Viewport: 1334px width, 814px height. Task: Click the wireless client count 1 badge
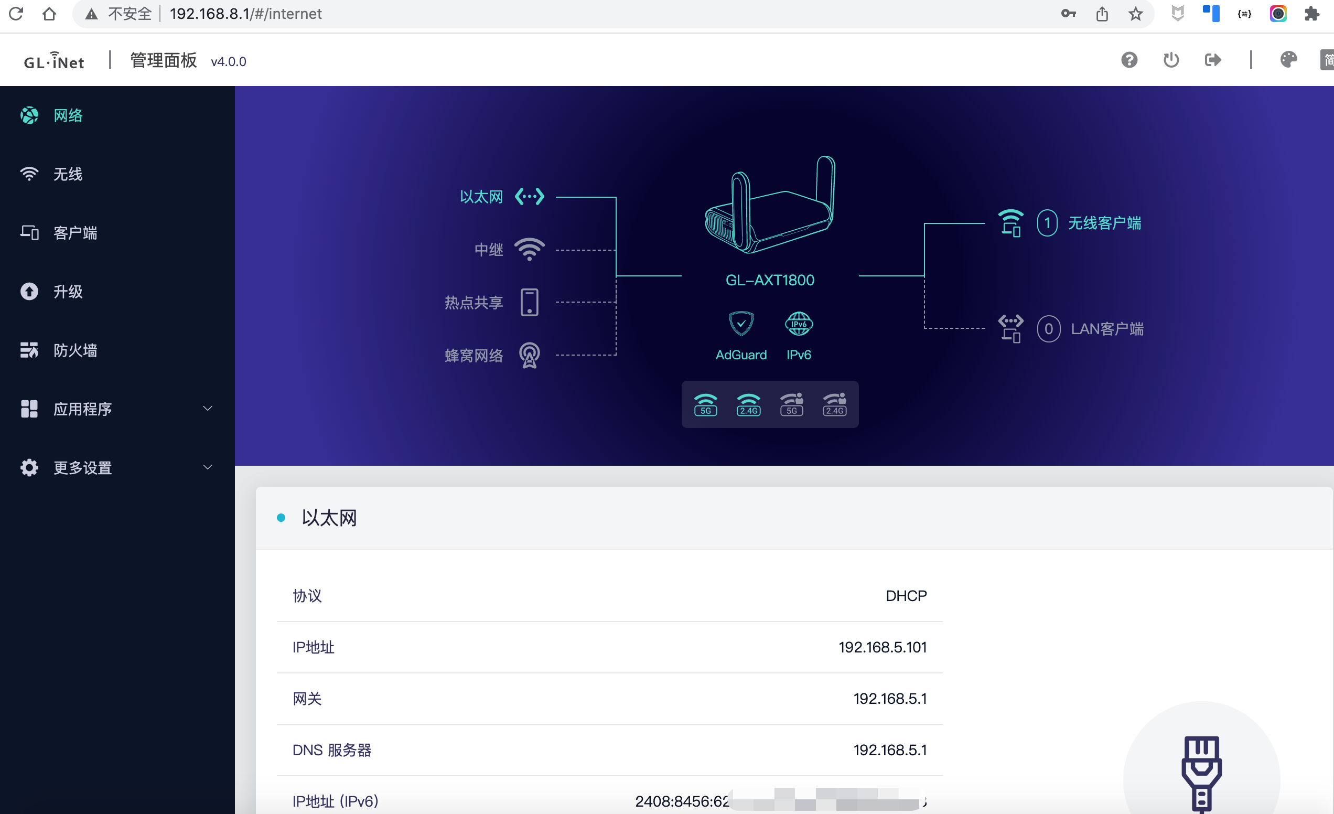[1048, 223]
